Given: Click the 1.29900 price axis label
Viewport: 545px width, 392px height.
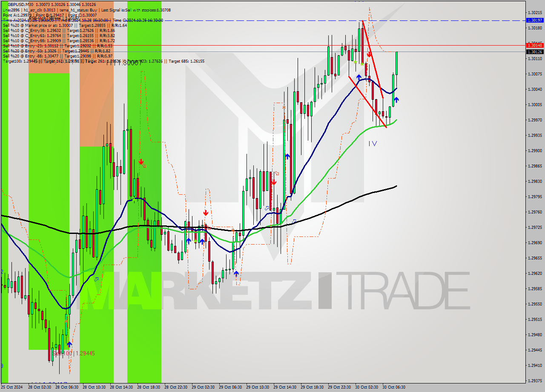Looking at the screenshot, I should point(535,150).
